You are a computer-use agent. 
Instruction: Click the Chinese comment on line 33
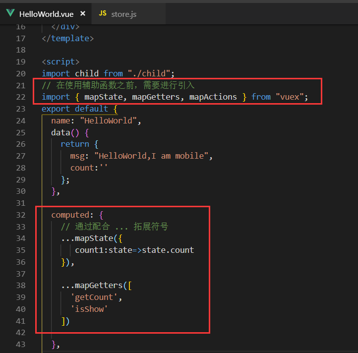tap(115, 227)
